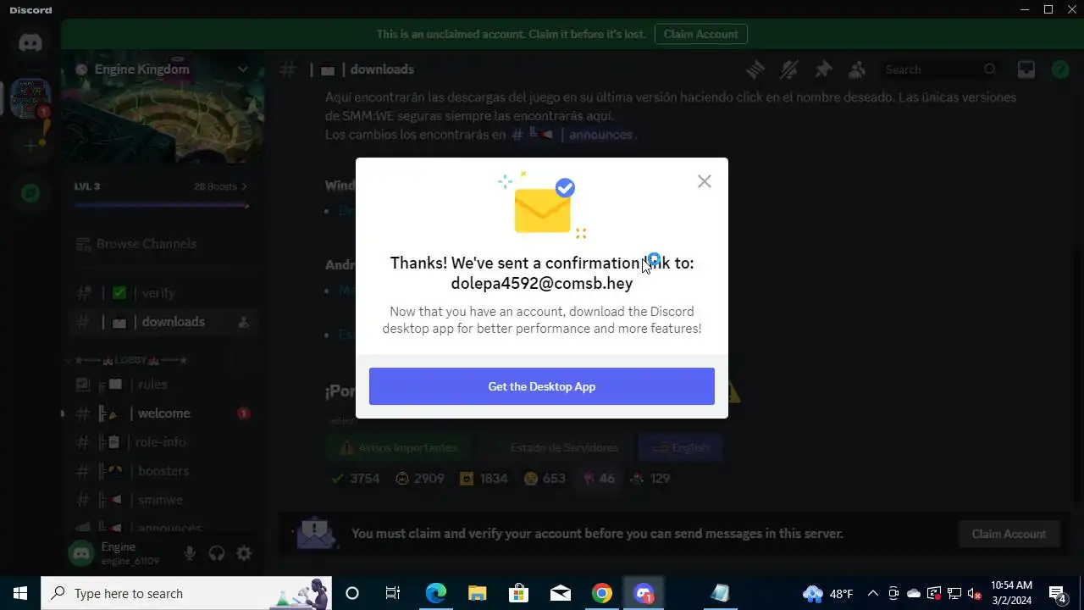The height and width of the screenshot is (610, 1084).
Task: Expand the Engine Kingdom server dropdown
Action: coord(242,69)
